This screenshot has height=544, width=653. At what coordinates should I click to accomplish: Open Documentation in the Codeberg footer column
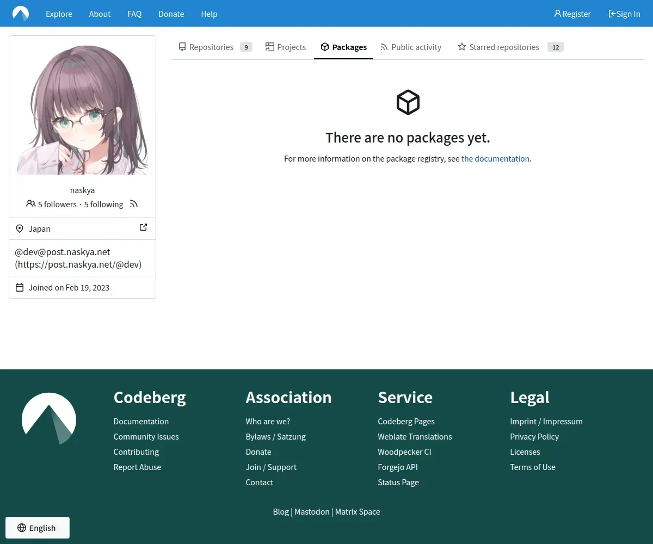tap(141, 422)
